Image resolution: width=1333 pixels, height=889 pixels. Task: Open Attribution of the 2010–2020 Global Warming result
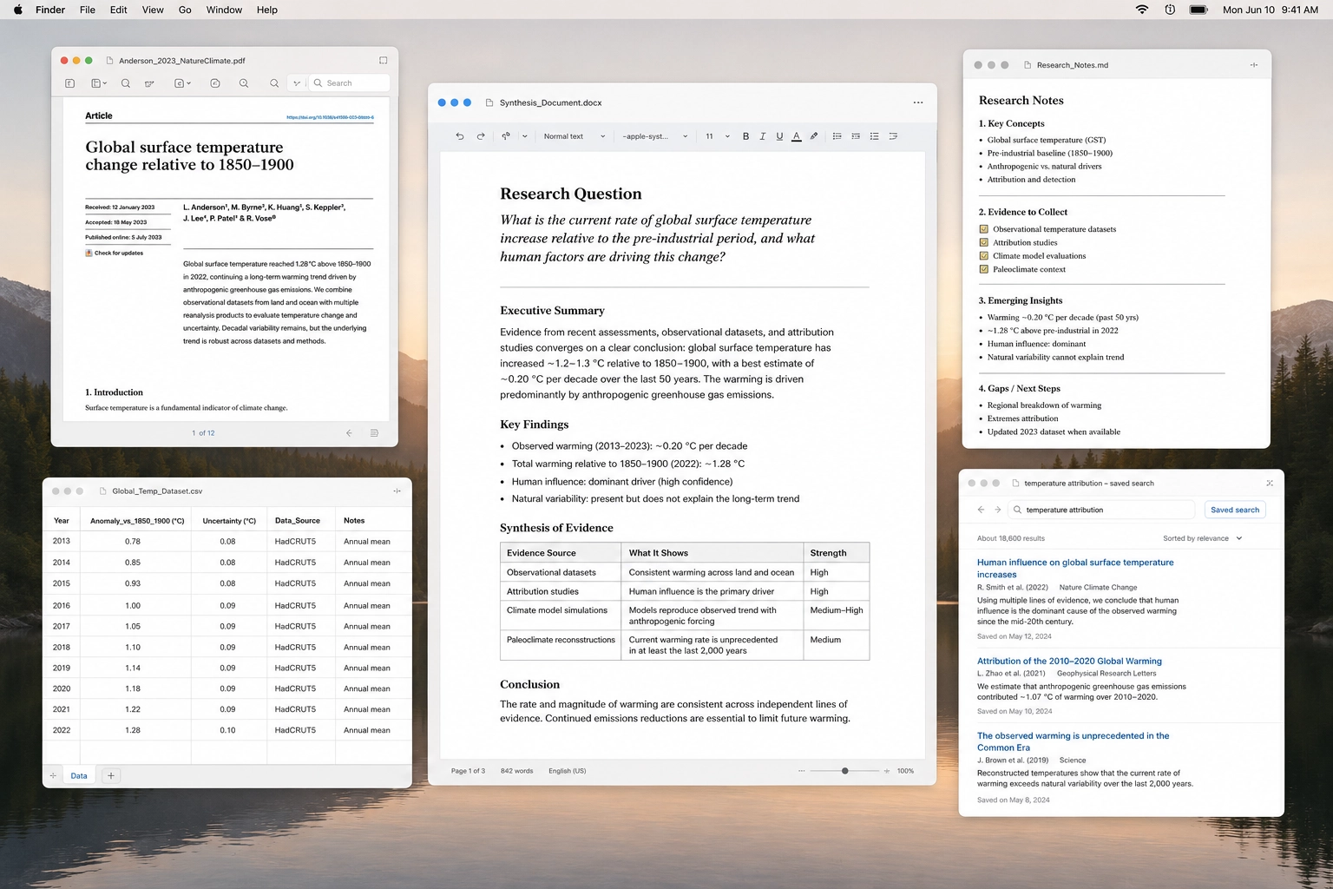point(1069,662)
